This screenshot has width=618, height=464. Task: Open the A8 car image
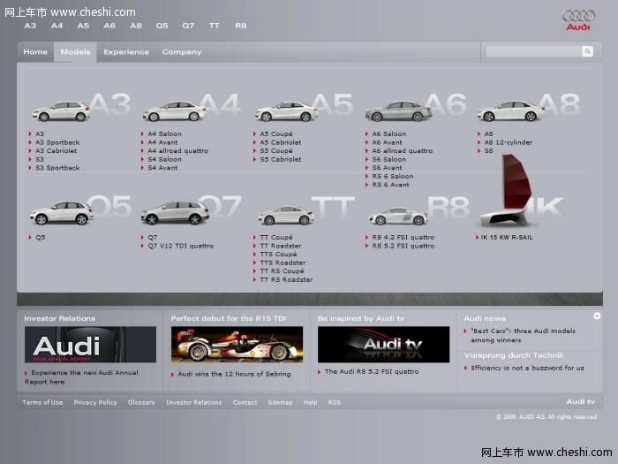(511, 110)
